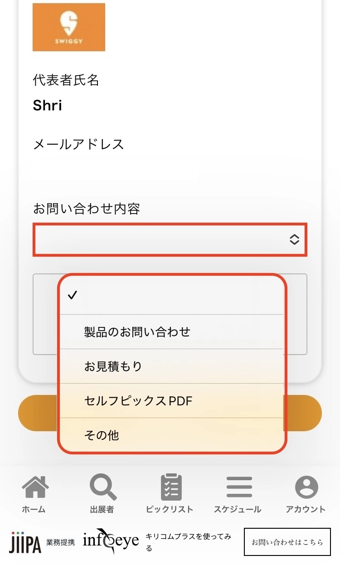Open the ホーム house icon
Image resolution: width=340 pixels, height=565 pixels.
(x=35, y=487)
